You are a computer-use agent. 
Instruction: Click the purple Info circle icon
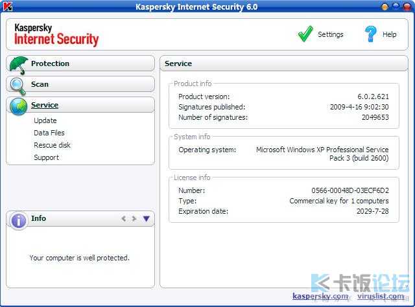(x=18, y=220)
